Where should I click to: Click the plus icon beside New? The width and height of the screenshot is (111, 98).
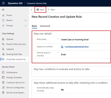[49, 10]
